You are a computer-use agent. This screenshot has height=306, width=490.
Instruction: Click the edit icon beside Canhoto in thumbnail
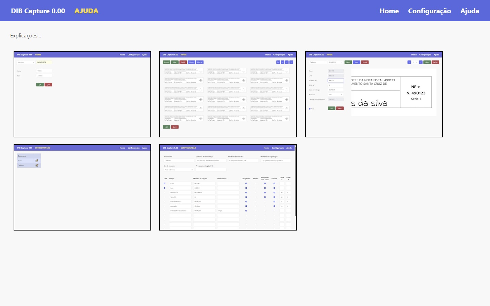pyautogui.click(x=37, y=165)
